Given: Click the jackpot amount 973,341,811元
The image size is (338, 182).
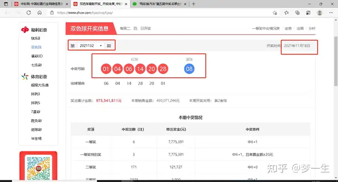Looking at the screenshot, I should tap(108, 100).
